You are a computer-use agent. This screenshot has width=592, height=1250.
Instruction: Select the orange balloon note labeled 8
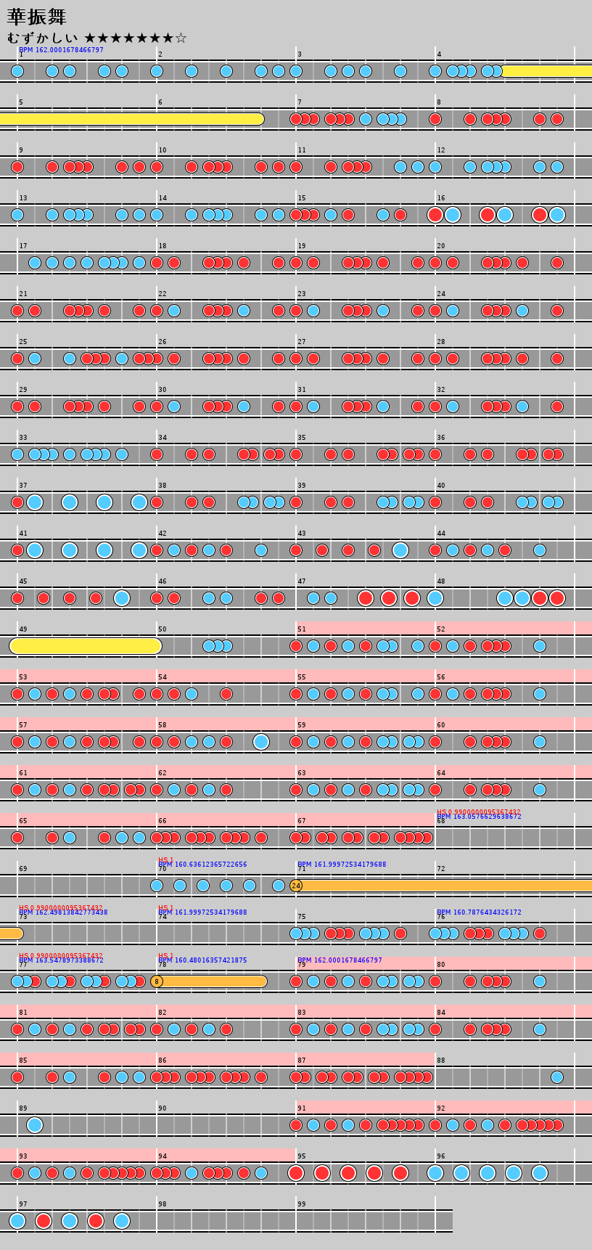pyautogui.click(x=157, y=981)
